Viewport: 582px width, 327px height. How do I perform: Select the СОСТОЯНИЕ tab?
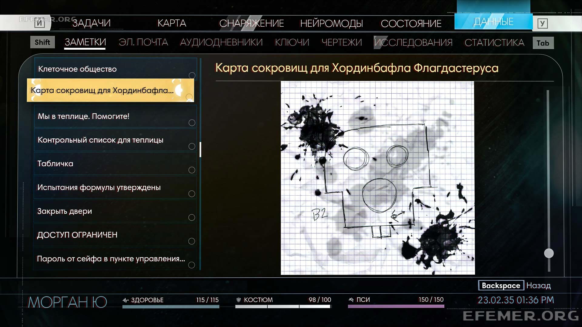(x=411, y=23)
